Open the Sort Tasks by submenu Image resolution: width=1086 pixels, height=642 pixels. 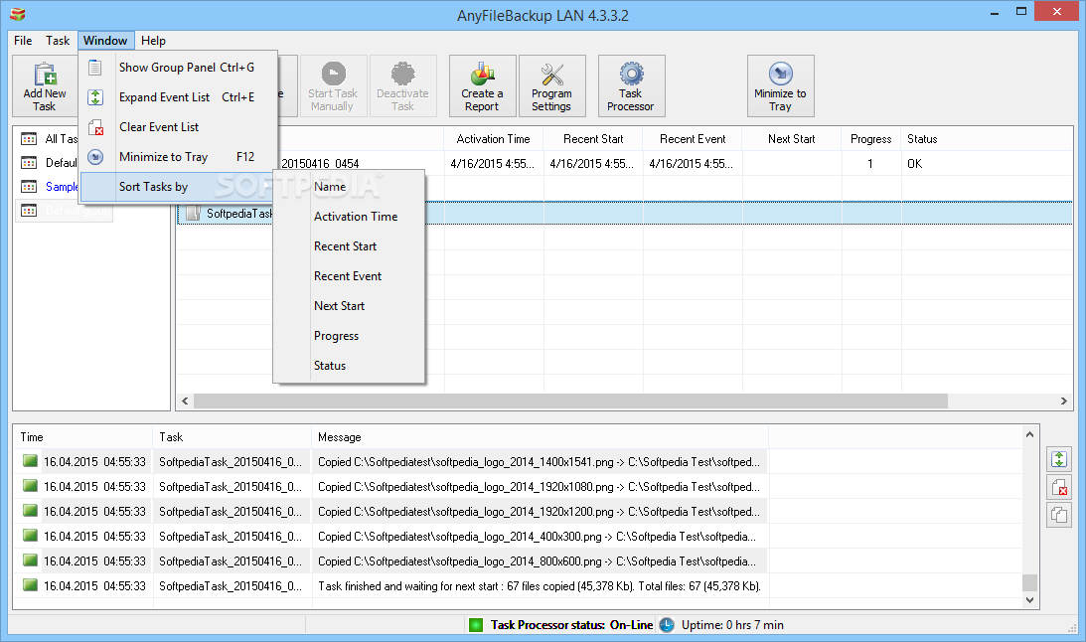(179, 187)
